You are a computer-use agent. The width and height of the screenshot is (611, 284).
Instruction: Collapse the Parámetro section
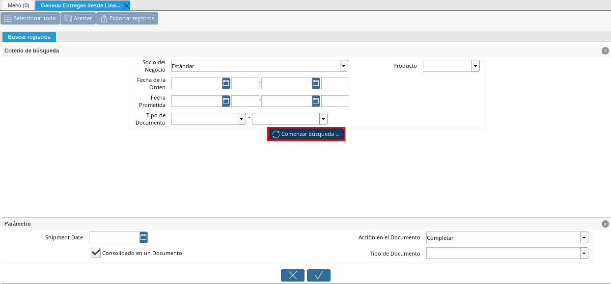(605, 224)
